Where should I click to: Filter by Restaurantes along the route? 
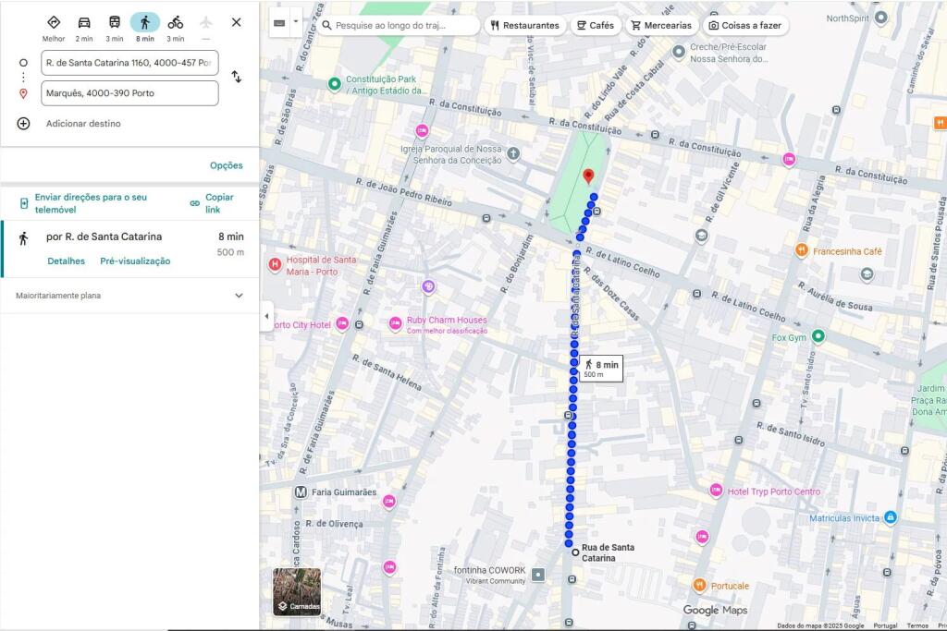[524, 26]
